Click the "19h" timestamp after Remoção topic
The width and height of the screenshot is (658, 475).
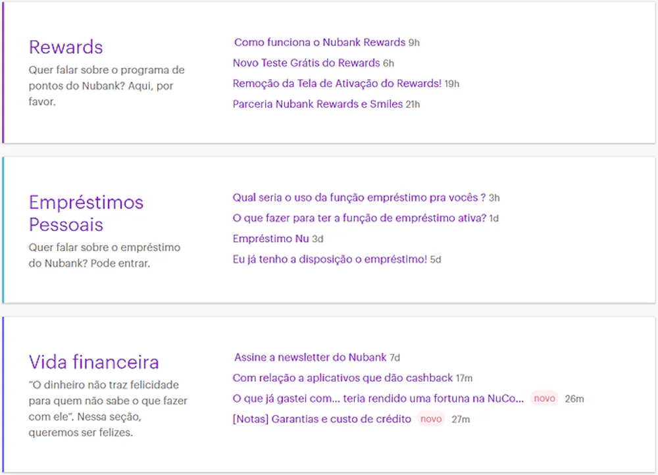[452, 84]
